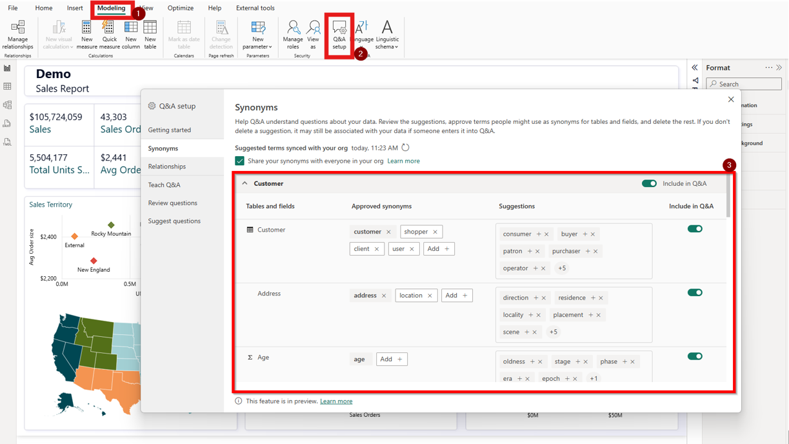The height and width of the screenshot is (444, 789).
Task: Switch to the Optimize ribbon tab
Action: click(x=181, y=8)
